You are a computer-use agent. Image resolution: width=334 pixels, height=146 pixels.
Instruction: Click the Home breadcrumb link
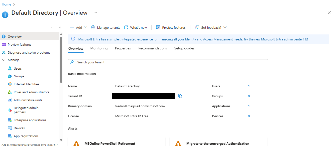click(x=7, y=4)
